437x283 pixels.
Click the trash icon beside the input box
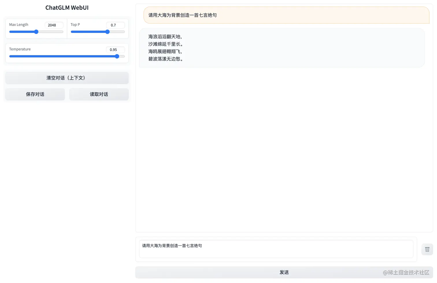coord(427,249)
